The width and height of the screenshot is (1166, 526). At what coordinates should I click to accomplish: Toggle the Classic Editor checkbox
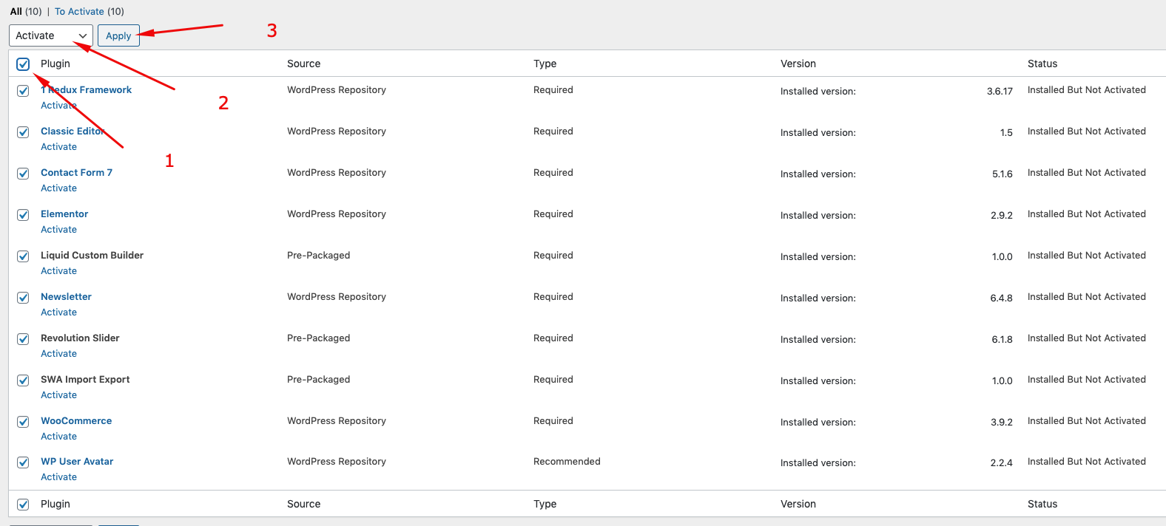click(23, 132)
